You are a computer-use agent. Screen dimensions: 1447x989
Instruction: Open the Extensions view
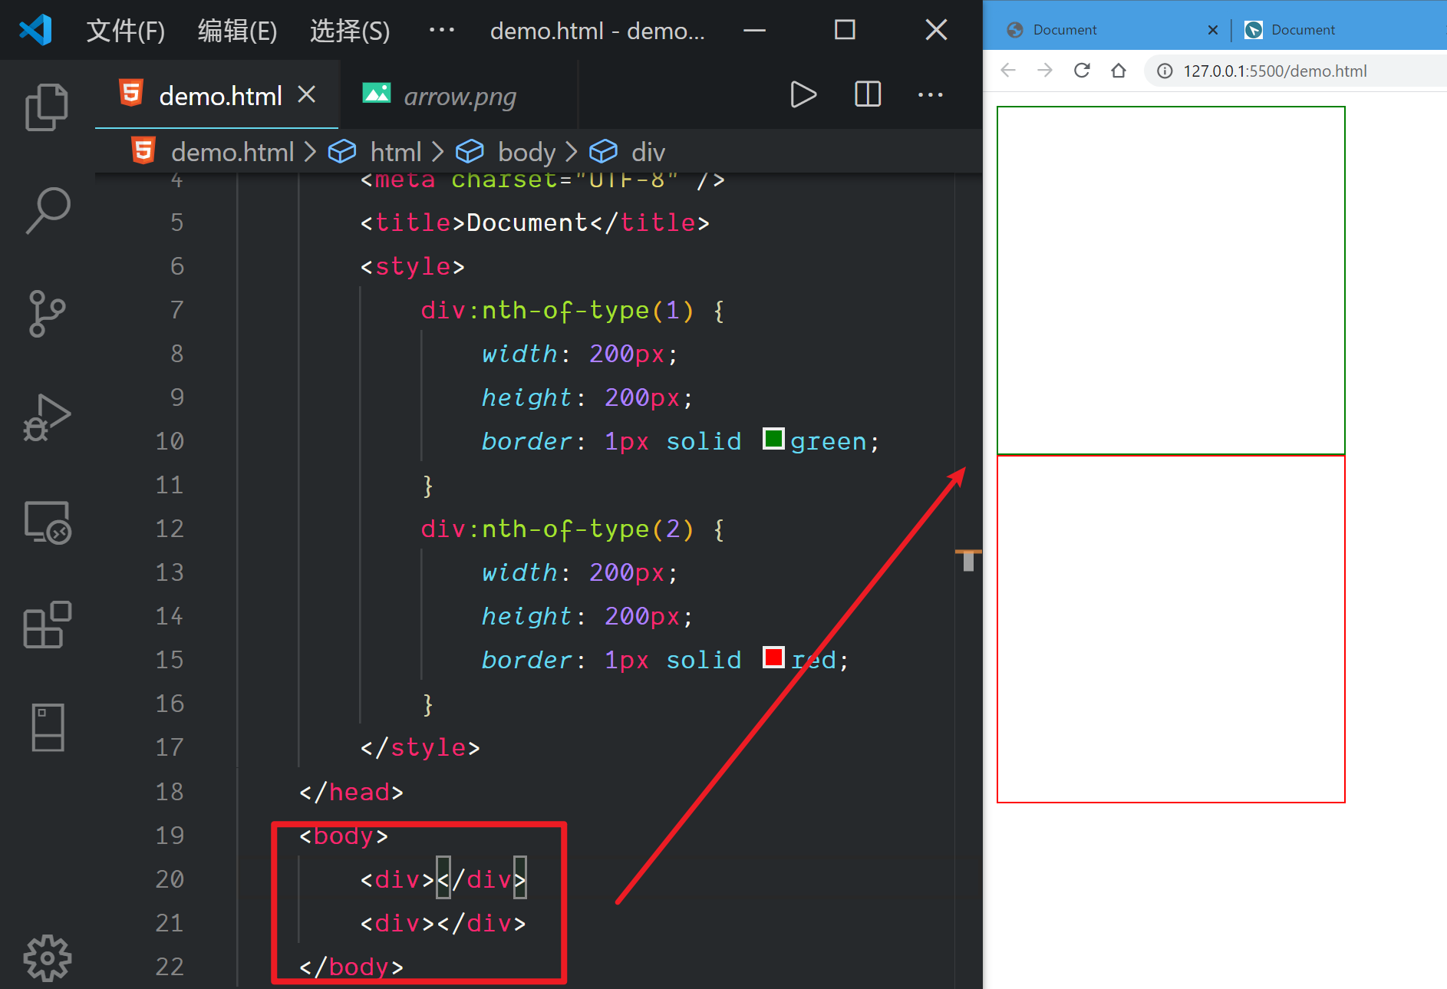coord(47,625)
